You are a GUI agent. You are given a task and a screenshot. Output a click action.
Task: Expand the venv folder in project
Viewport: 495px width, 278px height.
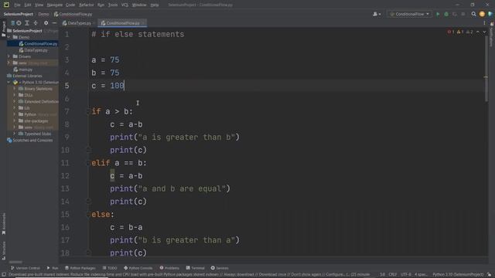[x=9, y=63]
